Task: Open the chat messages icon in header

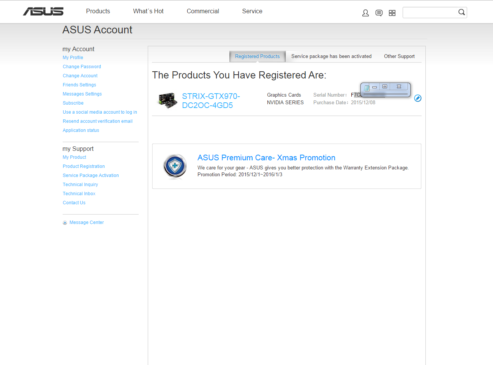Action: pyautogui.click(x=379, y=13)
